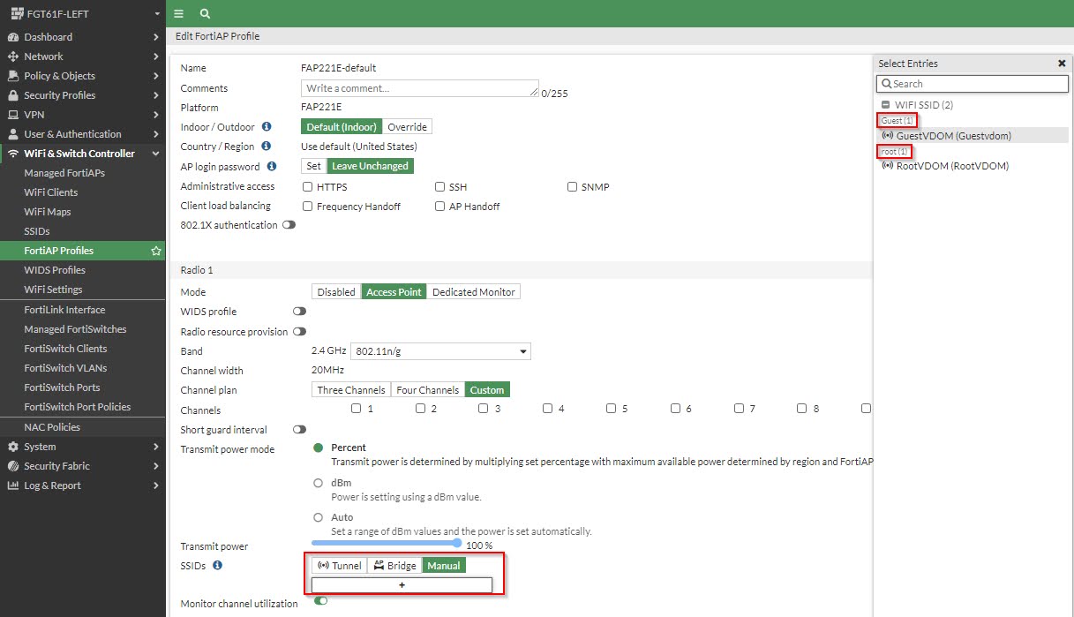The width and height of the screenshot is (1074, 617).
Task: Toggle 802.1X authentication switch
Action: point(289,225)
